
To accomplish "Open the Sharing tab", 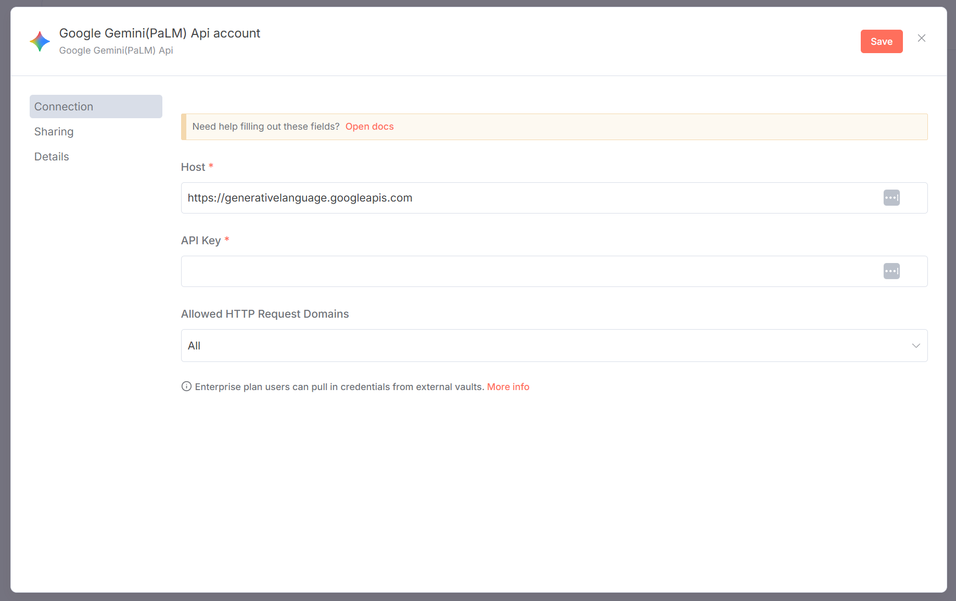I will click(x=54, y=132).
